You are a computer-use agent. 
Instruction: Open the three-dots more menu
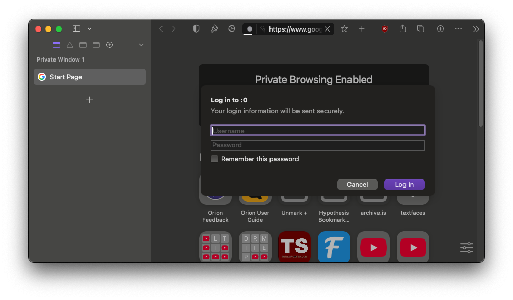[x=458, y=29]
